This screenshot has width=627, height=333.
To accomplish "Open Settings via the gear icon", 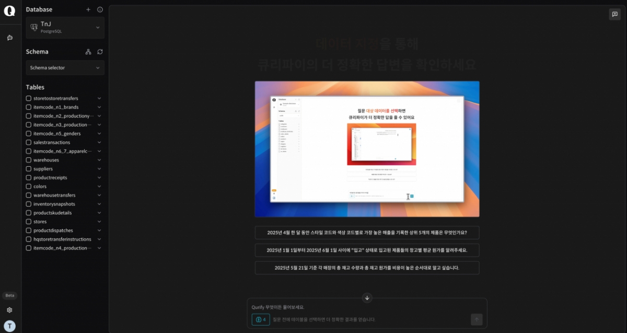I will 9,309.
